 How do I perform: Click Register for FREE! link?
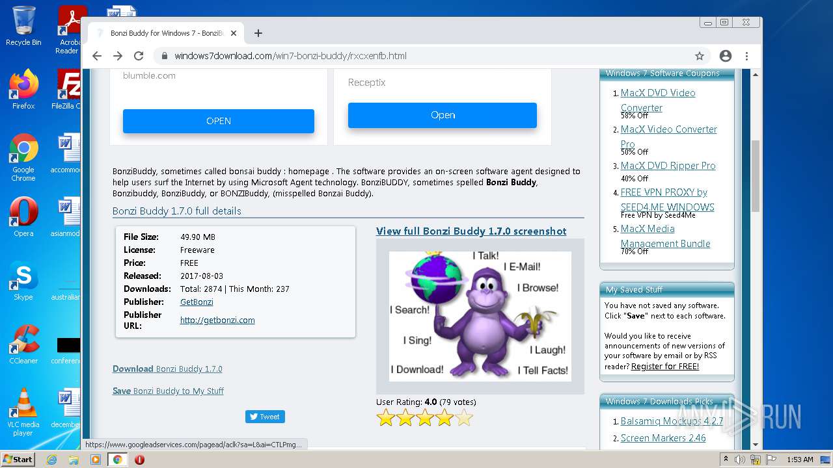tap(665, 367)
